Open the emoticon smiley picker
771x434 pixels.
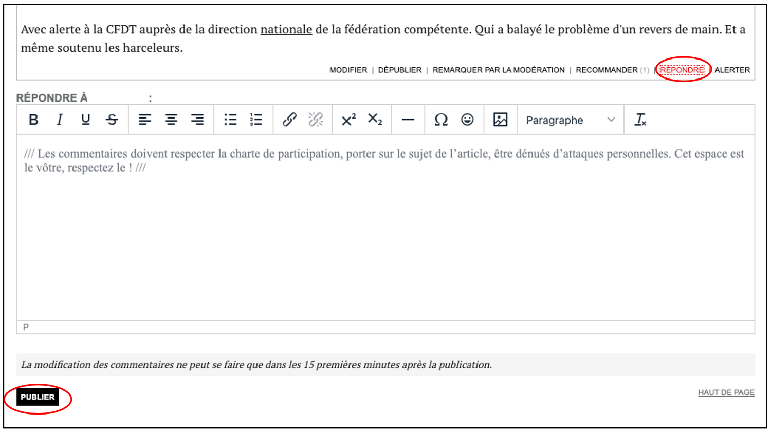[467, 120]
